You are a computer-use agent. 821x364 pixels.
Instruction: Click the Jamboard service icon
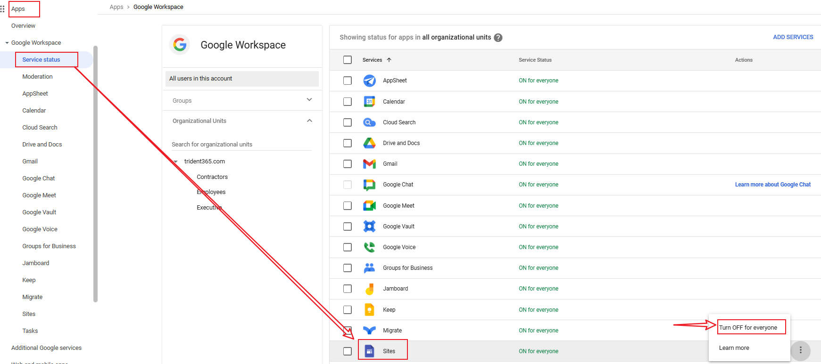369,289
